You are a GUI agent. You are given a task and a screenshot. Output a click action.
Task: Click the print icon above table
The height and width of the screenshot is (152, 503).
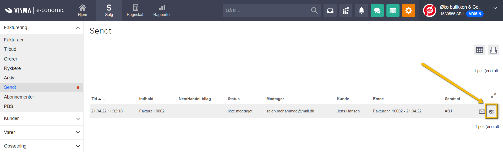pos(493,50)
